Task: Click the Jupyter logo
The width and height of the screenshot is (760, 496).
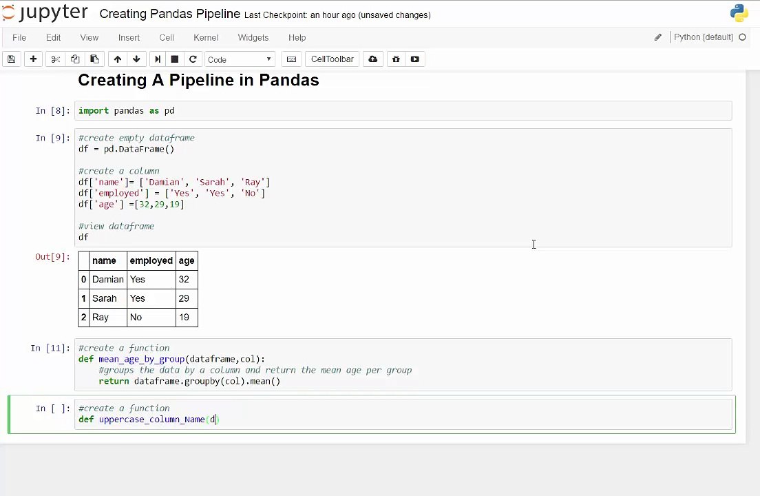Action: [x=45, y=13]
